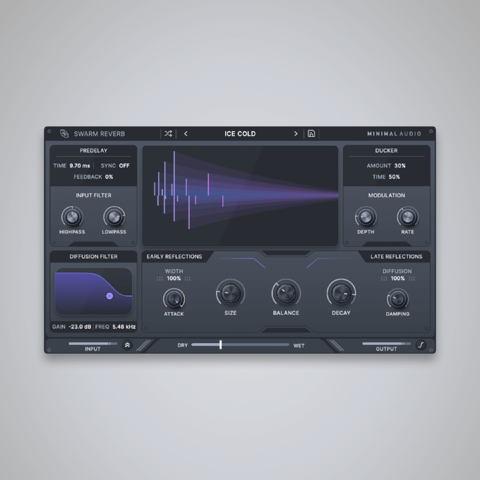Click the soft-clip curve icon near Output
480x480 pixels.
421,345
